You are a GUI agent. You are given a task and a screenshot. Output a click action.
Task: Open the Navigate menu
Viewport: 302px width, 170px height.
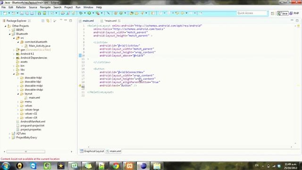click(x=45, y=8)
